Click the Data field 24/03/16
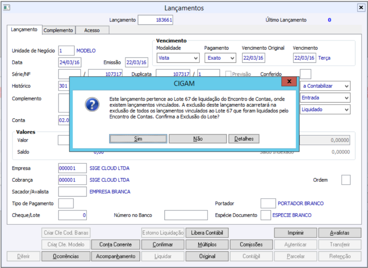Screen dimensions: 368x268 pyautogui.click(x=70, y=62)
